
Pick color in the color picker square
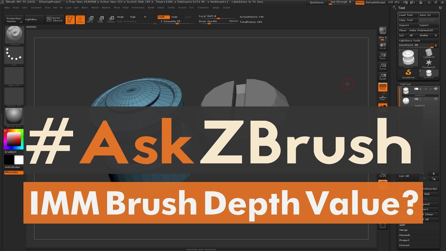(14, 139)
